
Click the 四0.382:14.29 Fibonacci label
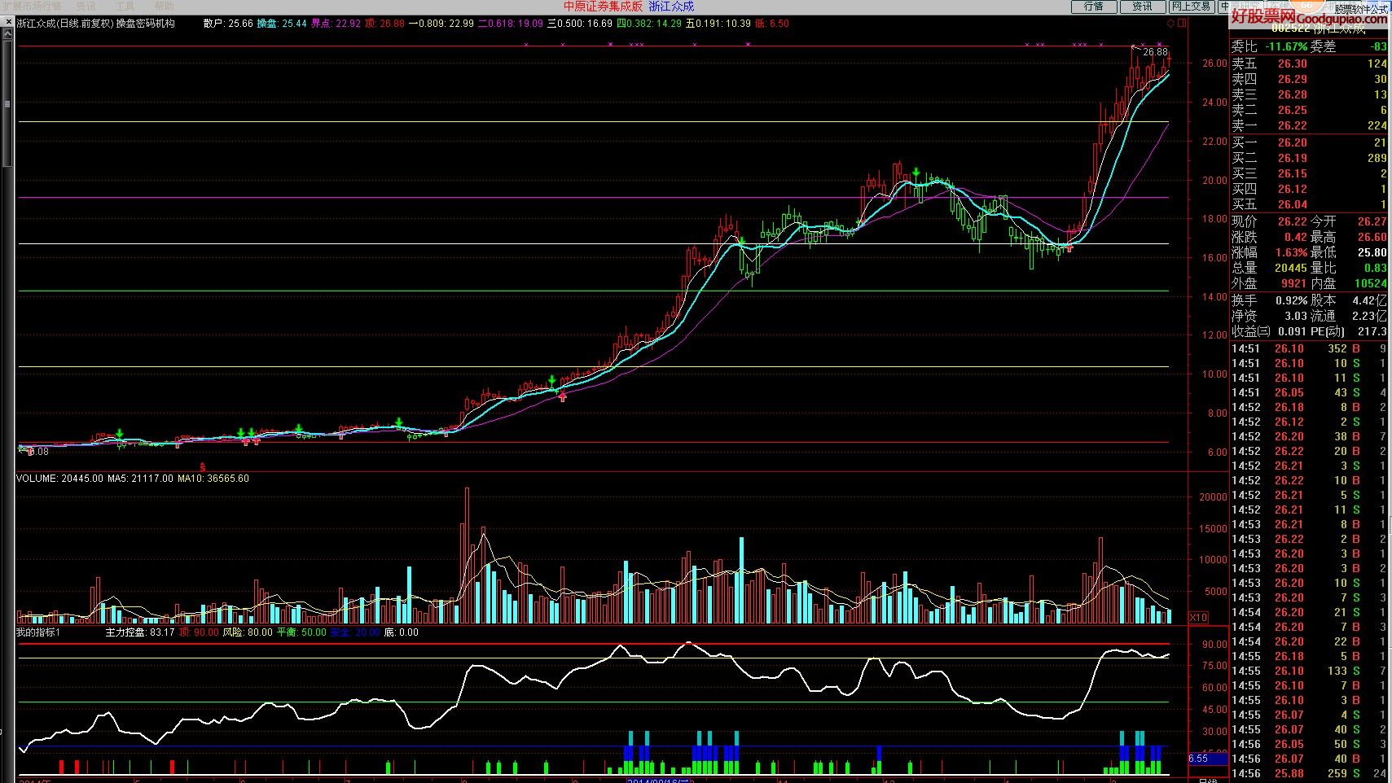coord(648,24)
